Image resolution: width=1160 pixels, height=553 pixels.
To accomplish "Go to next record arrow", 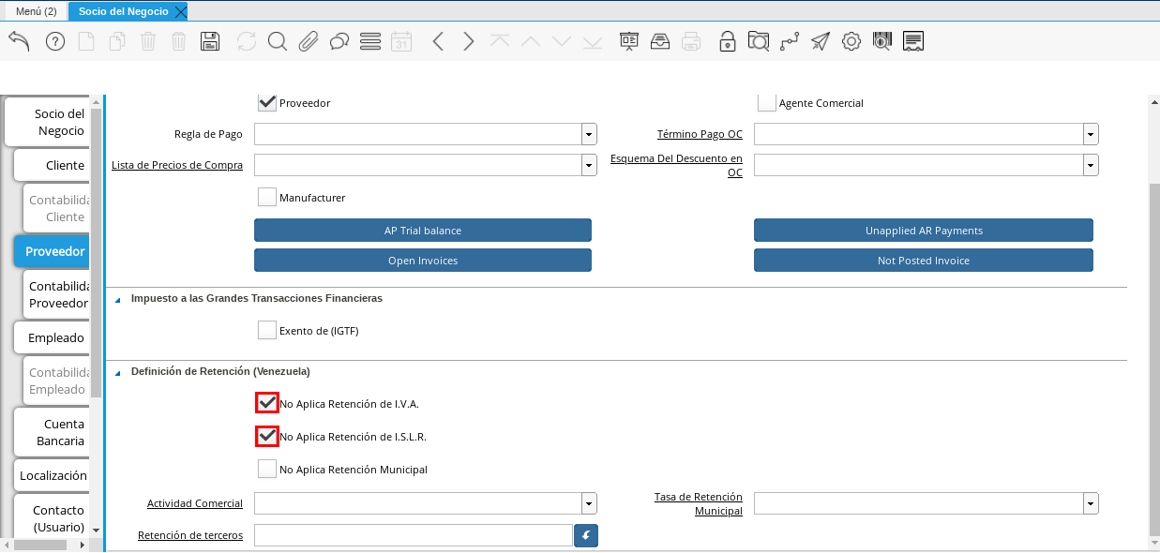I will pos(469,41).
